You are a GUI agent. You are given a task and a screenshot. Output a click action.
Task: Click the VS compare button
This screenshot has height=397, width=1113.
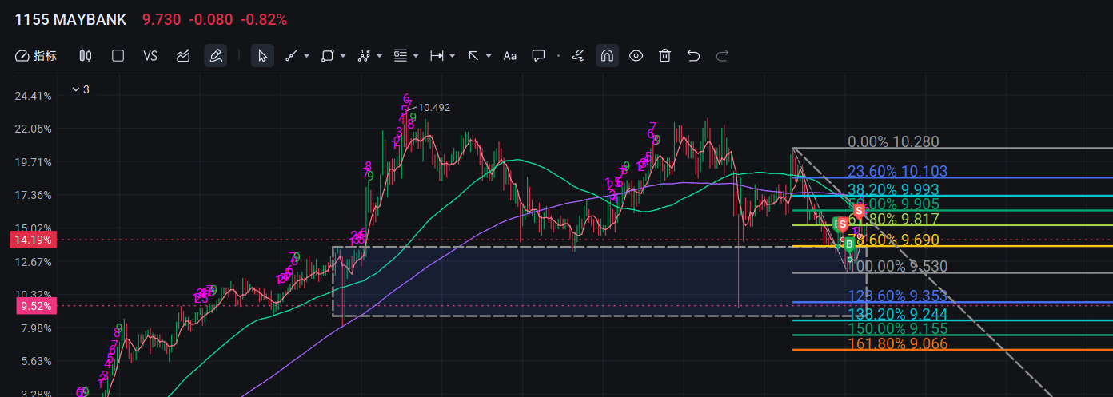tap(150, 56)
